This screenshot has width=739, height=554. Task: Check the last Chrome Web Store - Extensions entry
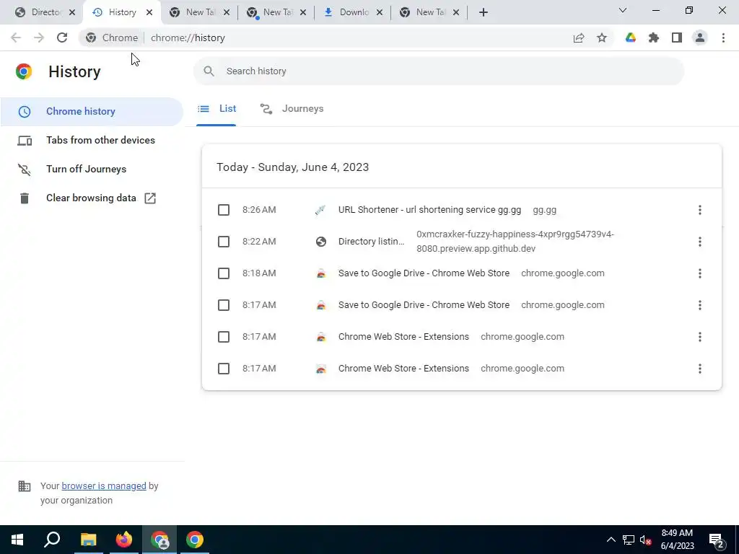coord(224,369)
